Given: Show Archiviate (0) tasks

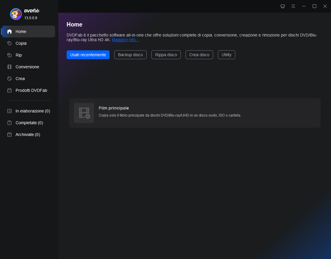Looking at the screenshot, I should pyautogui.click(x=28, y=134).
